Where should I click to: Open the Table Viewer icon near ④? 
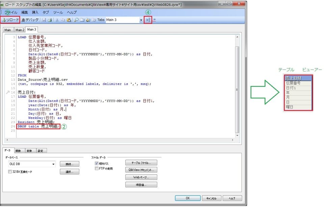pyautogui.click(x=147, y=20)
